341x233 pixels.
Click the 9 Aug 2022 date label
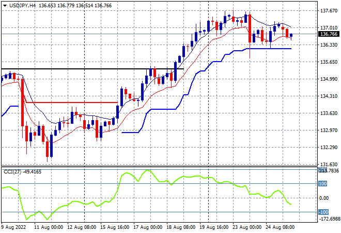click(x=14, y=227)
